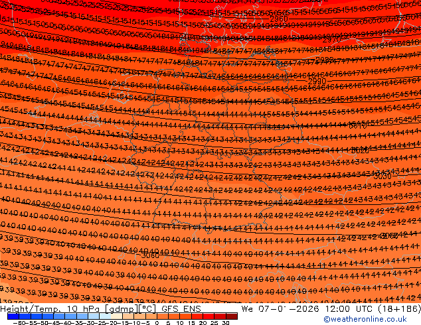The width and height of the screenshot is (421, 325).
Task: Choose the swatch between -35 and -30
Action: 82,316
